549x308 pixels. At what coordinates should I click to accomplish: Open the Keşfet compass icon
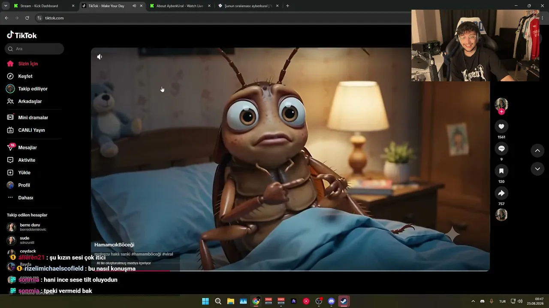10,76
